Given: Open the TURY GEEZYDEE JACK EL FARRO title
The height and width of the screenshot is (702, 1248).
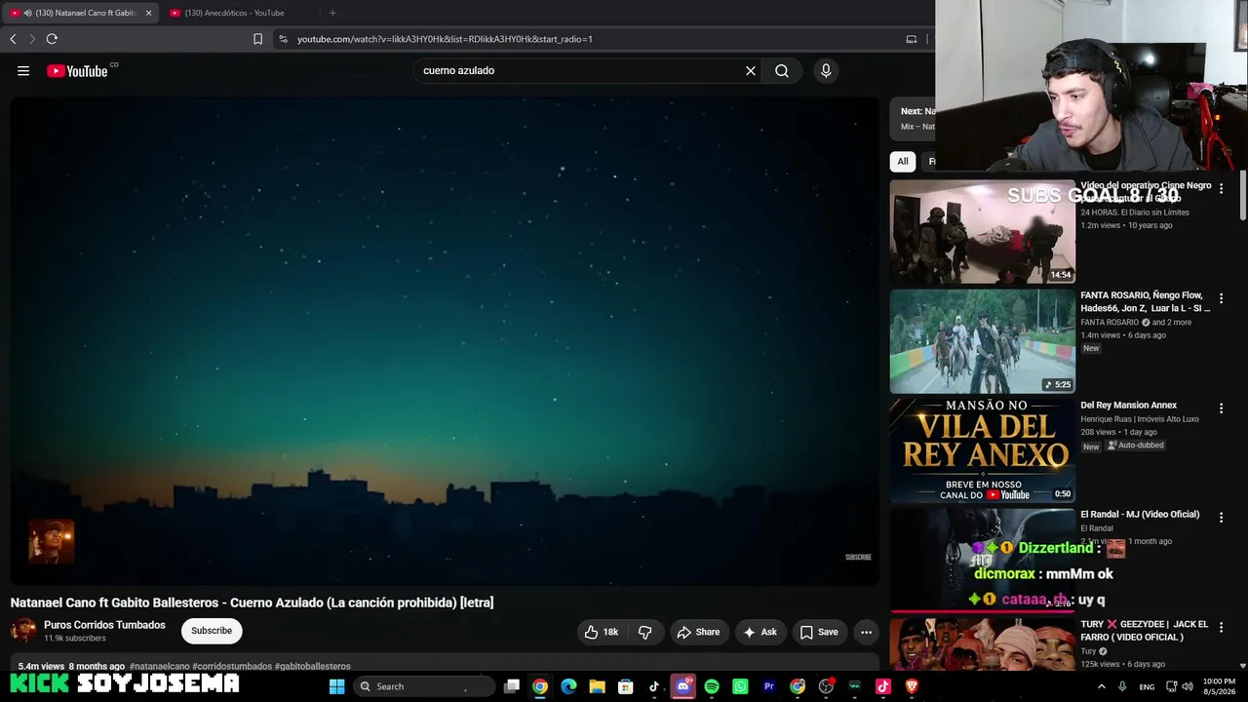Looking at the screenshot, I should (1144, 630).
